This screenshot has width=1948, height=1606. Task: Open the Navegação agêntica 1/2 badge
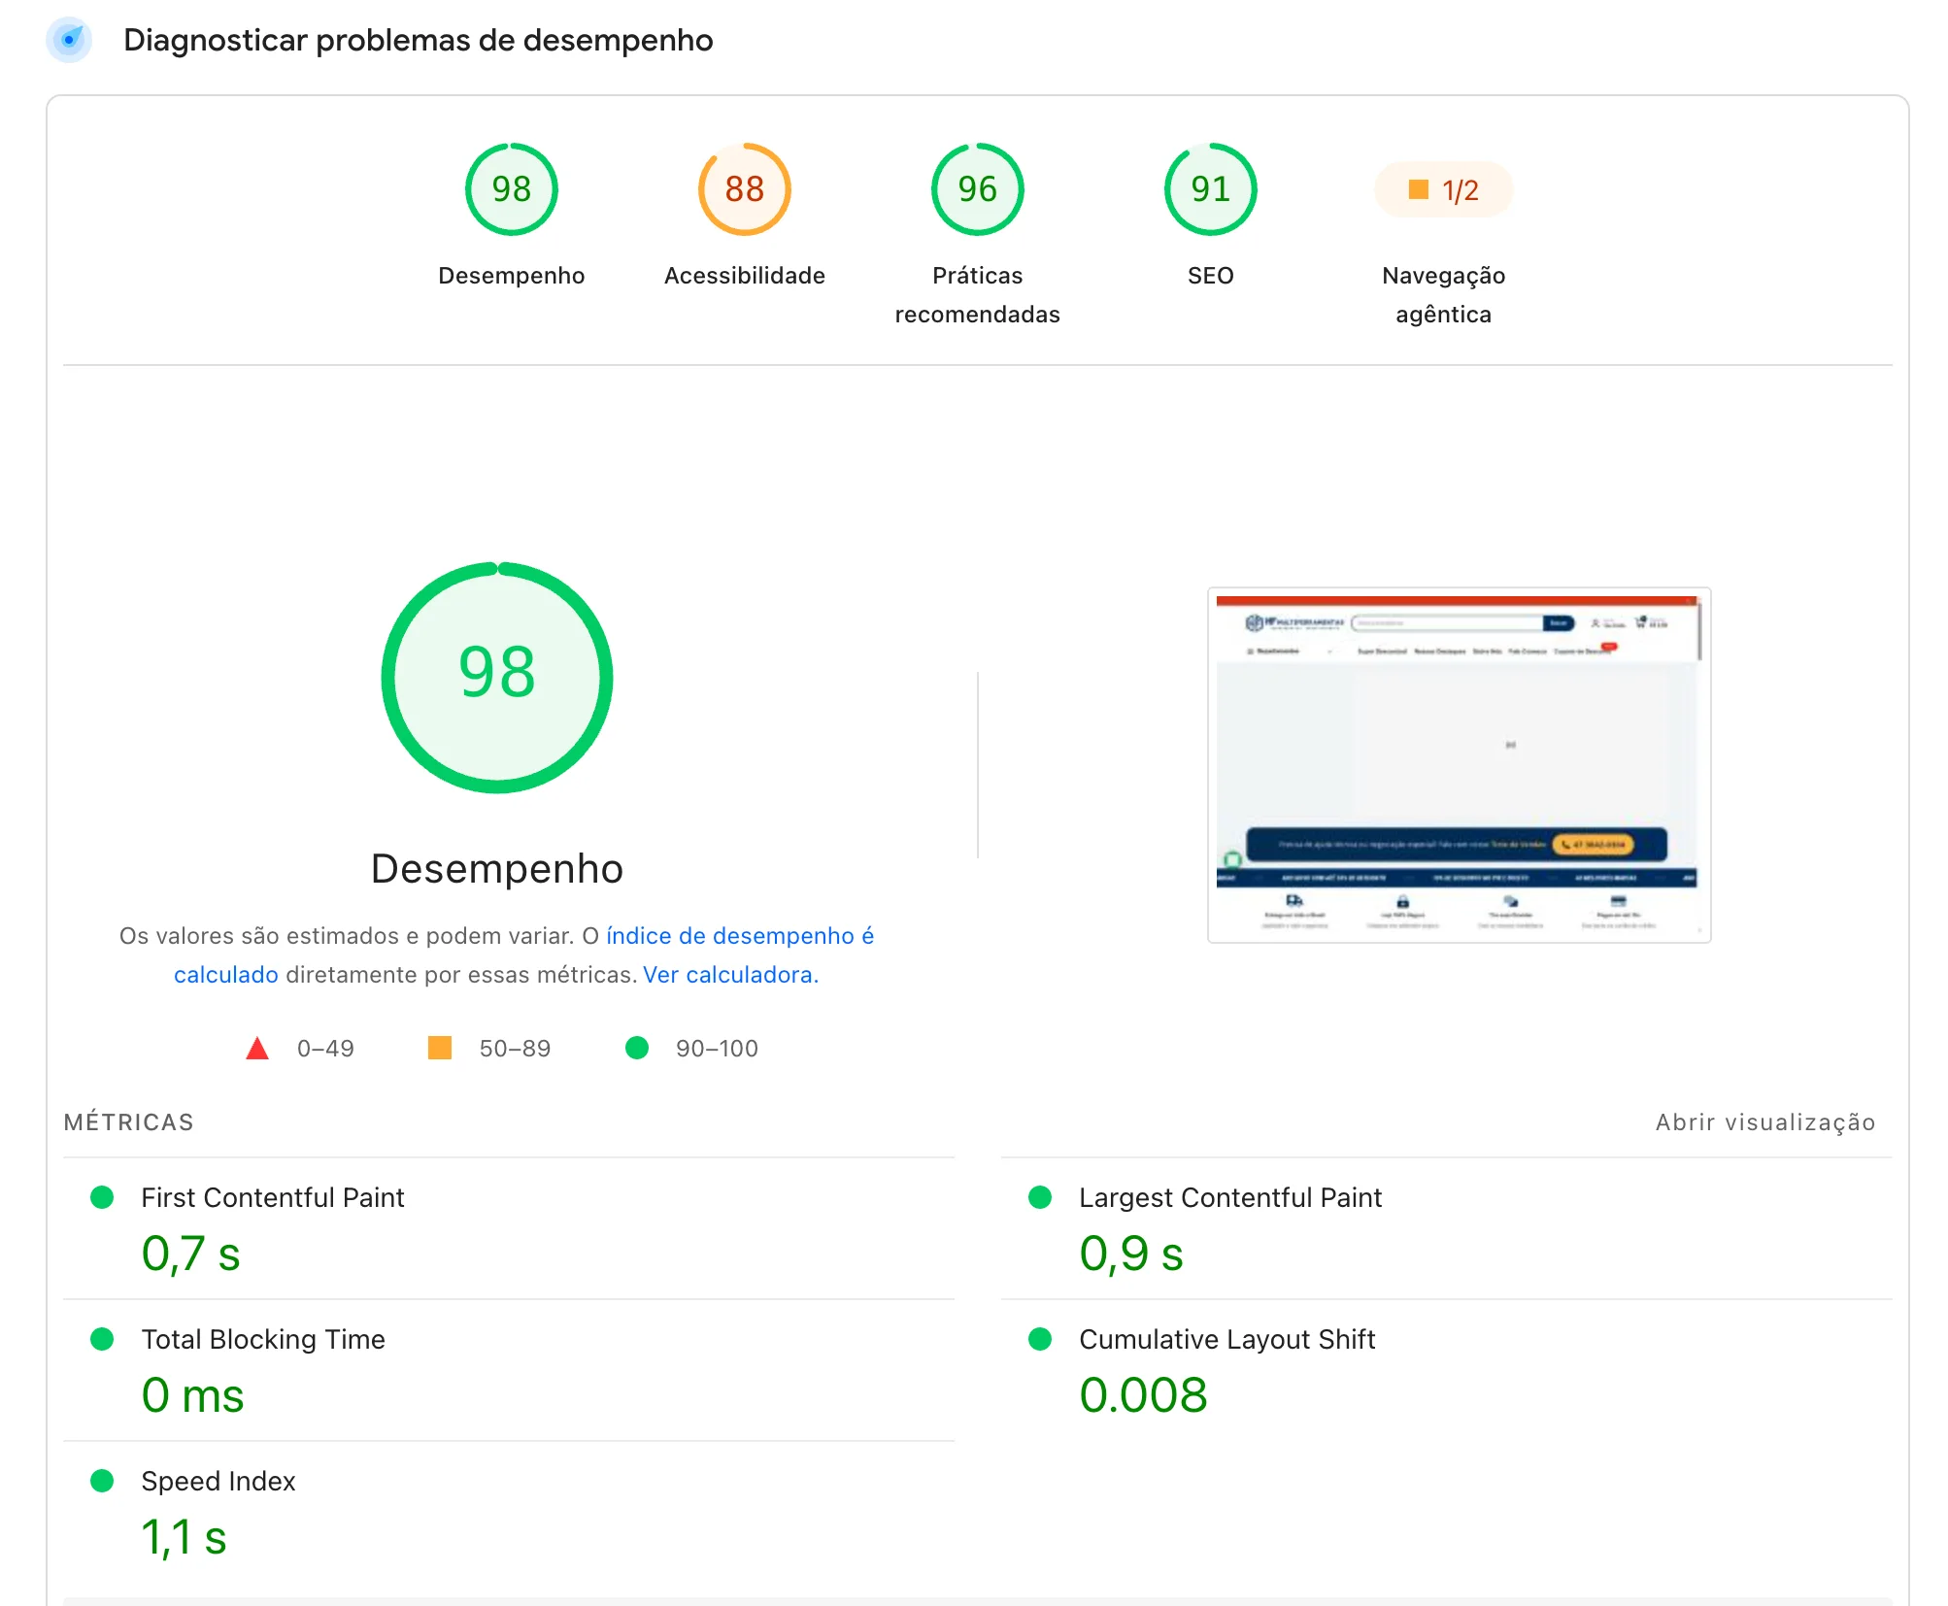tap(1443, 189)
